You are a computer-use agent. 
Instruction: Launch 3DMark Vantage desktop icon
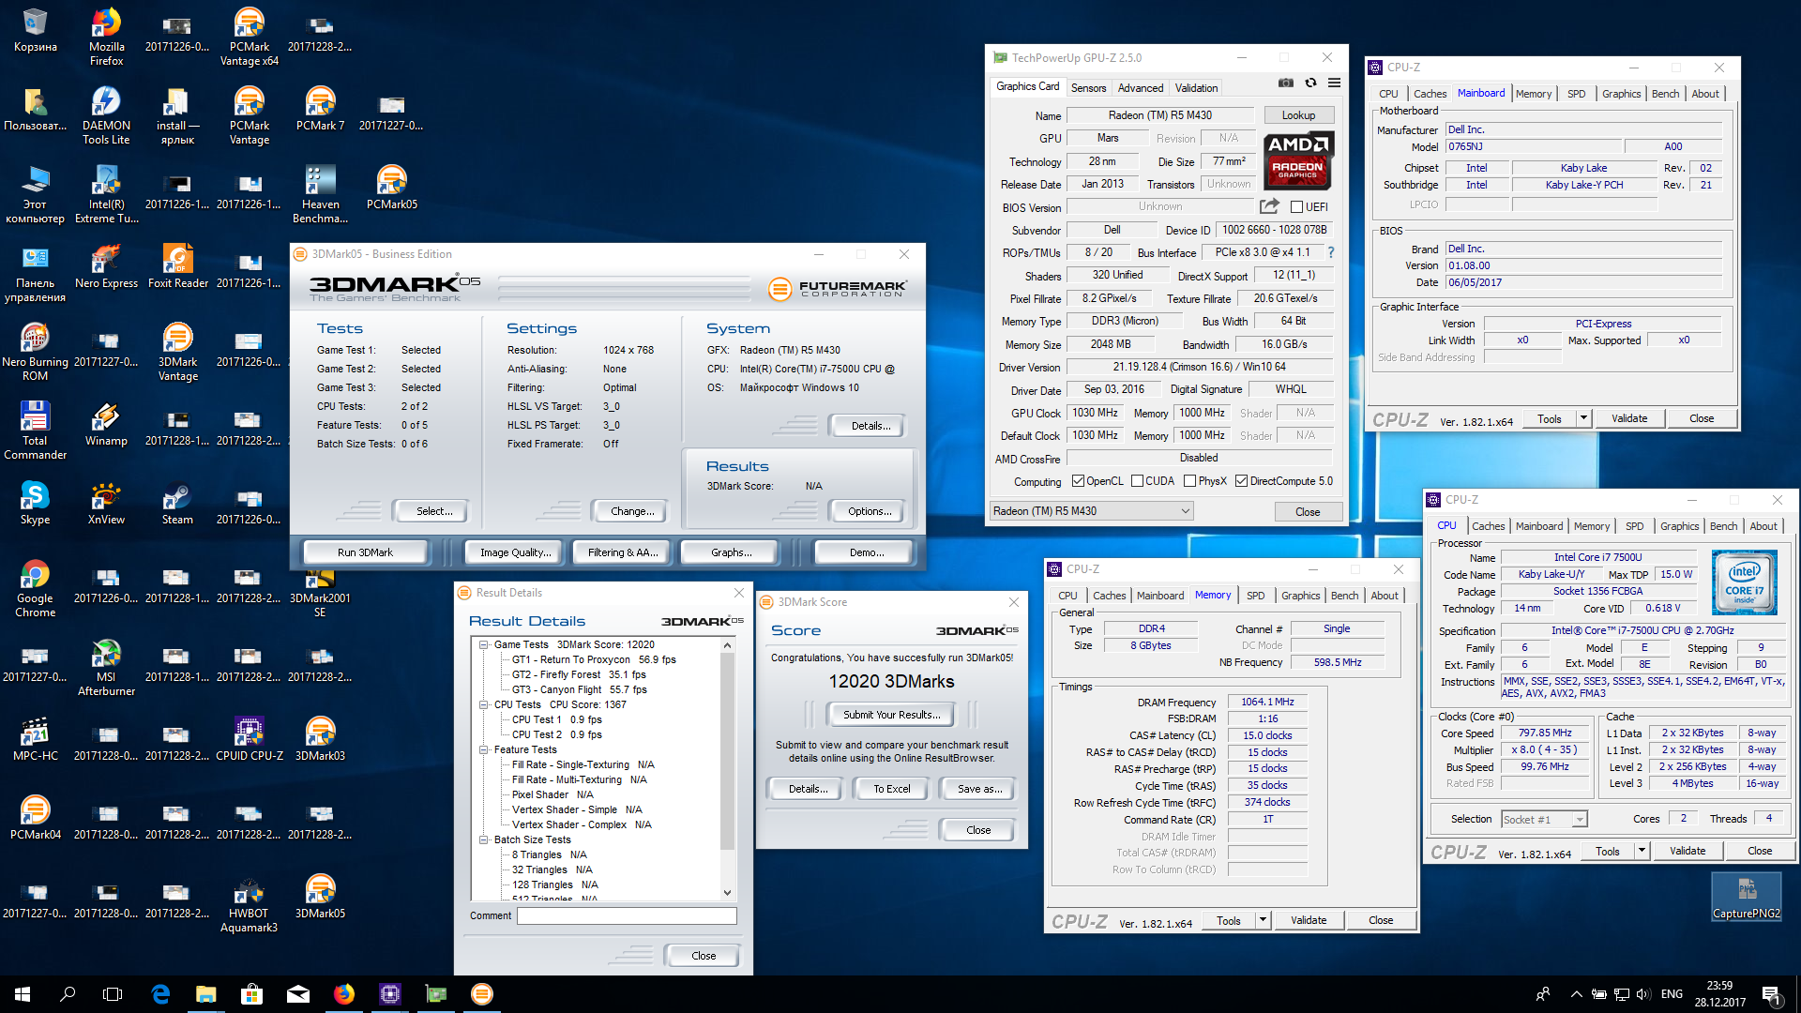coord(177,353)
